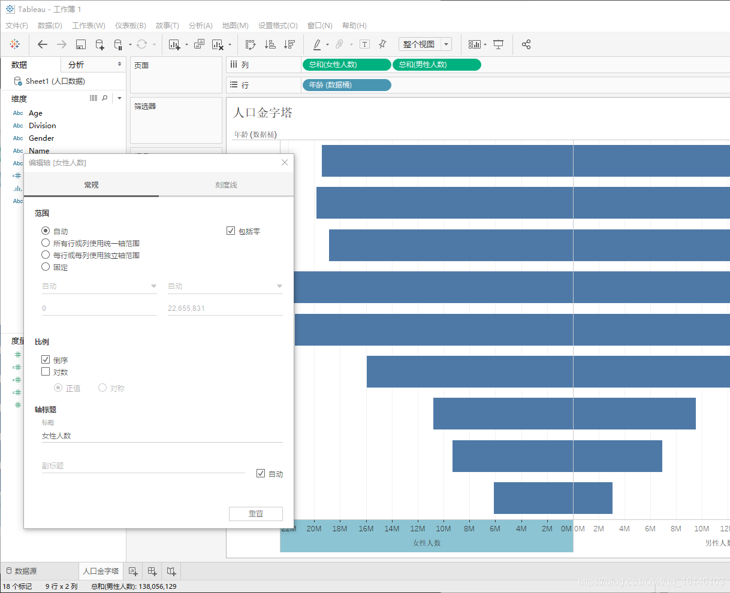Image resolution: width=730 pixels, height=593 pixels.
Task: Click the redo forward arrow
Action: pos(61,44)
